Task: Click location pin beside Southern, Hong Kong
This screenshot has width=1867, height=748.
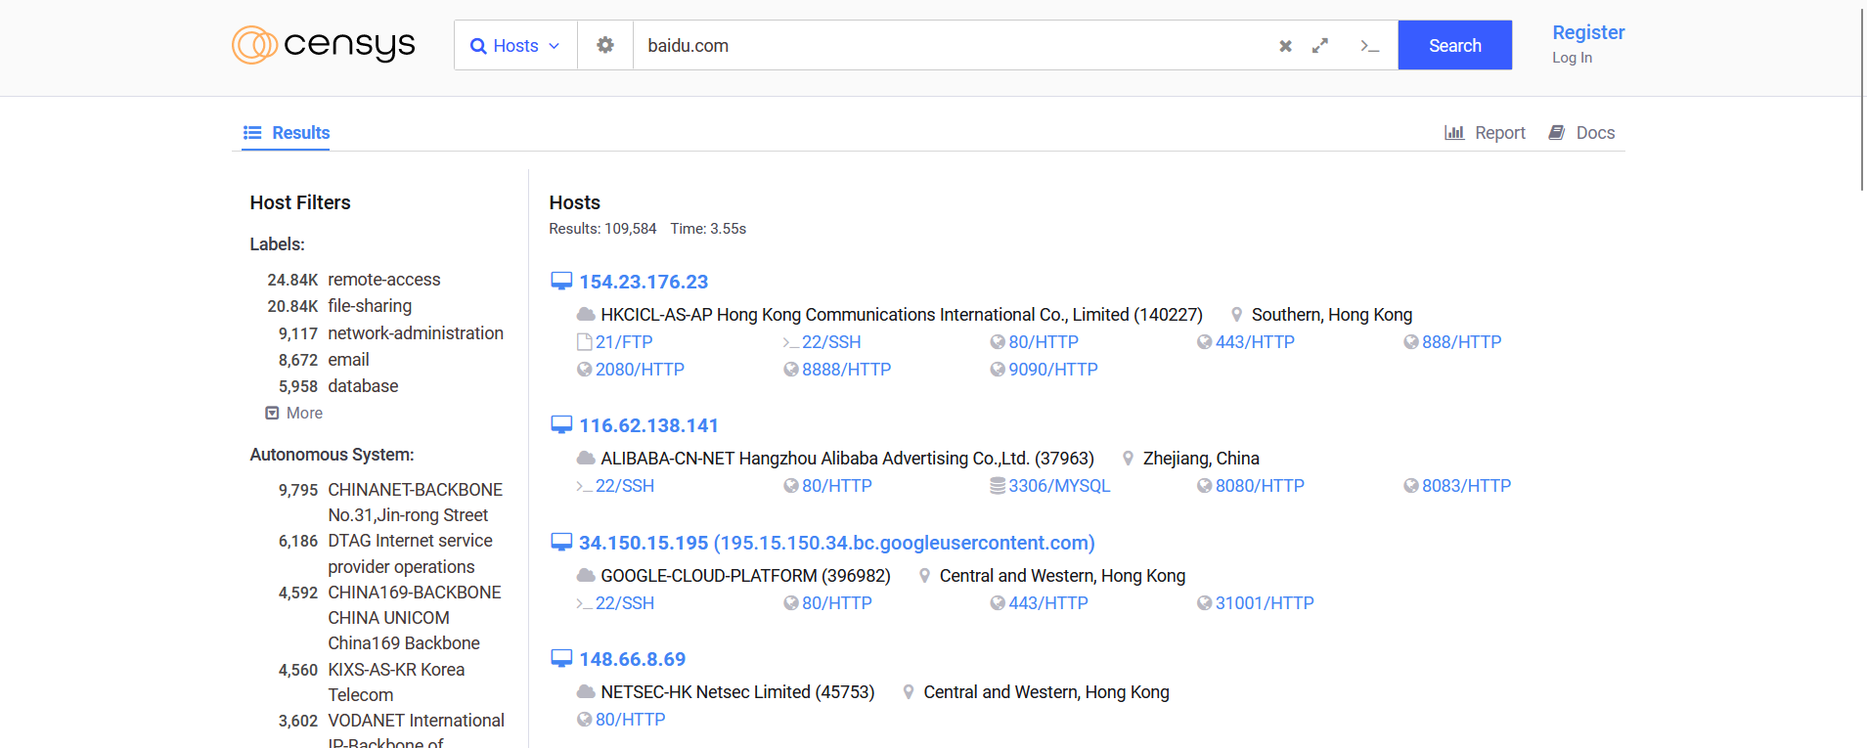Action: pyautogui.click(x=1236, y=315)
